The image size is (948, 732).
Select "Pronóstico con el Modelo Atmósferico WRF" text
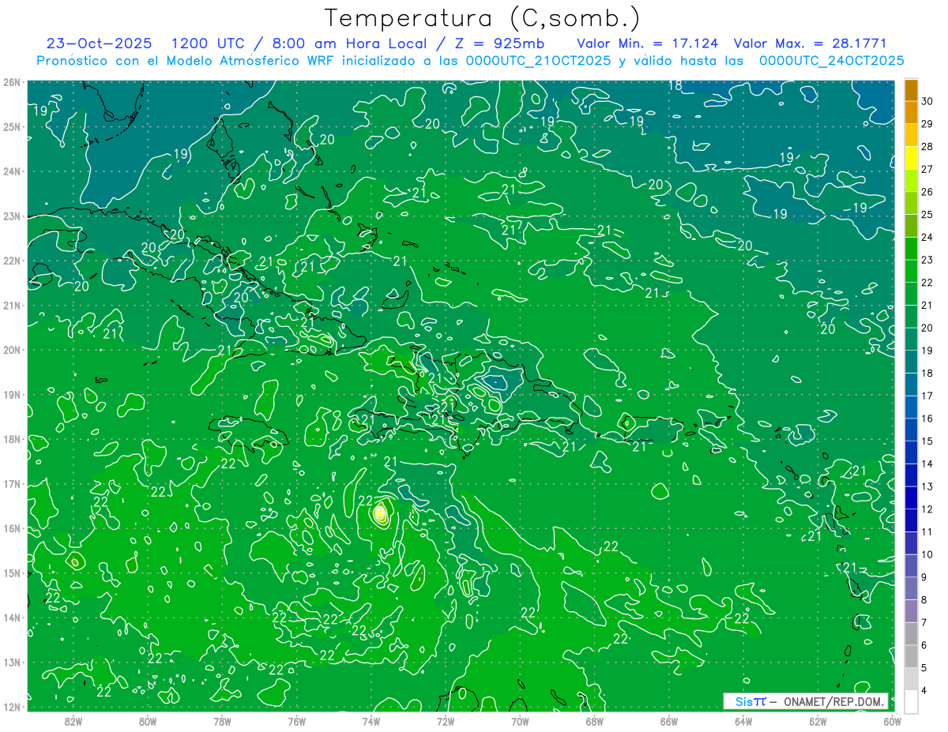(186, 61)
